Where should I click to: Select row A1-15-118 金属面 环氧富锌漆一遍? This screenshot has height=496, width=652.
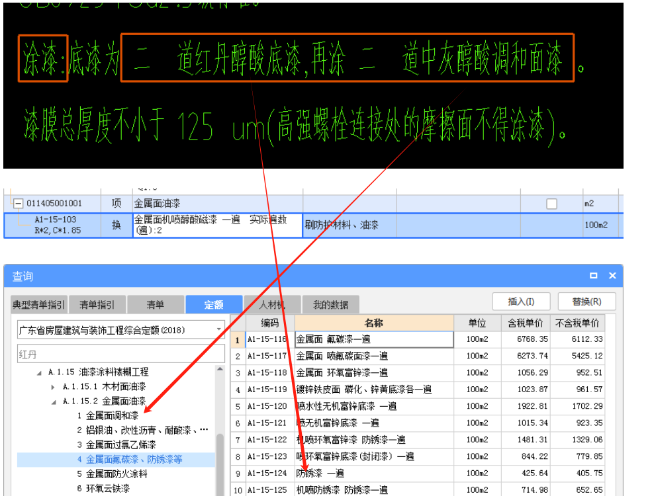click(417, 372)
